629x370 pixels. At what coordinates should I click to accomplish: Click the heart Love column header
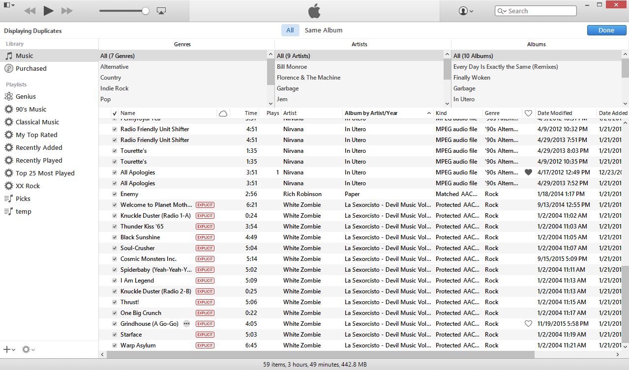click(528, 113)
